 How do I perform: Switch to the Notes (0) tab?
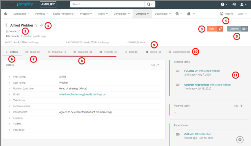153,52
